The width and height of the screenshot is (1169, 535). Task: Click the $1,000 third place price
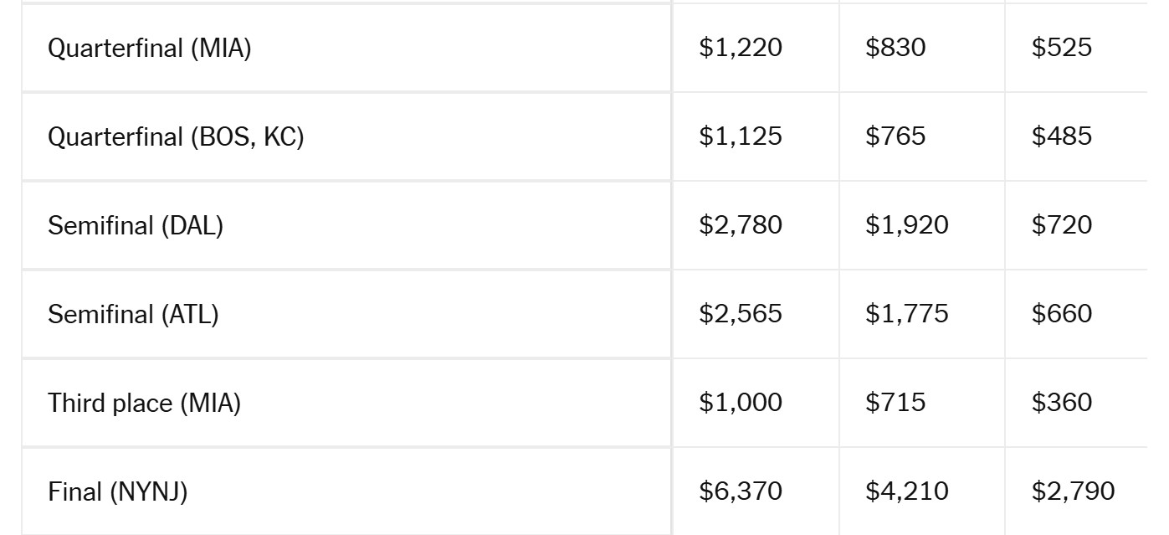click(x=741, y=403)
